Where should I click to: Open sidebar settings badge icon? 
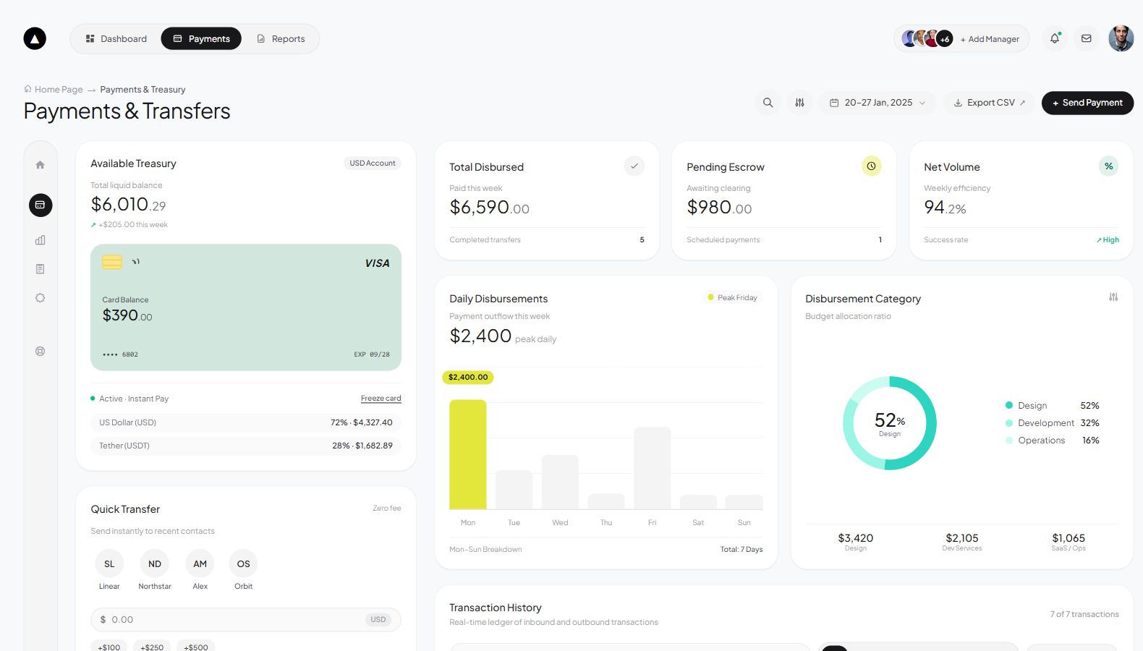coord(41,298)
